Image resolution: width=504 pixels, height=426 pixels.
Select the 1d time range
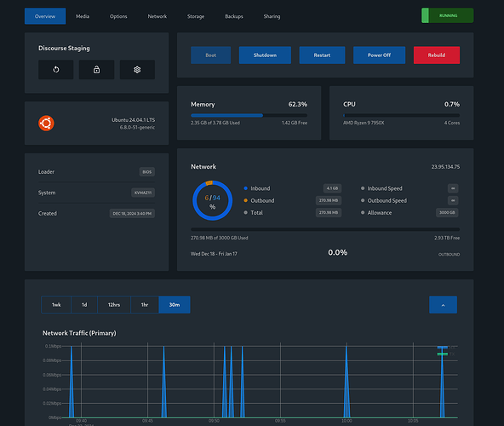coord(84,305)
